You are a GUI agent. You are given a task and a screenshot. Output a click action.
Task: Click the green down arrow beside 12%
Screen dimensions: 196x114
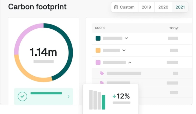(114, 96)
